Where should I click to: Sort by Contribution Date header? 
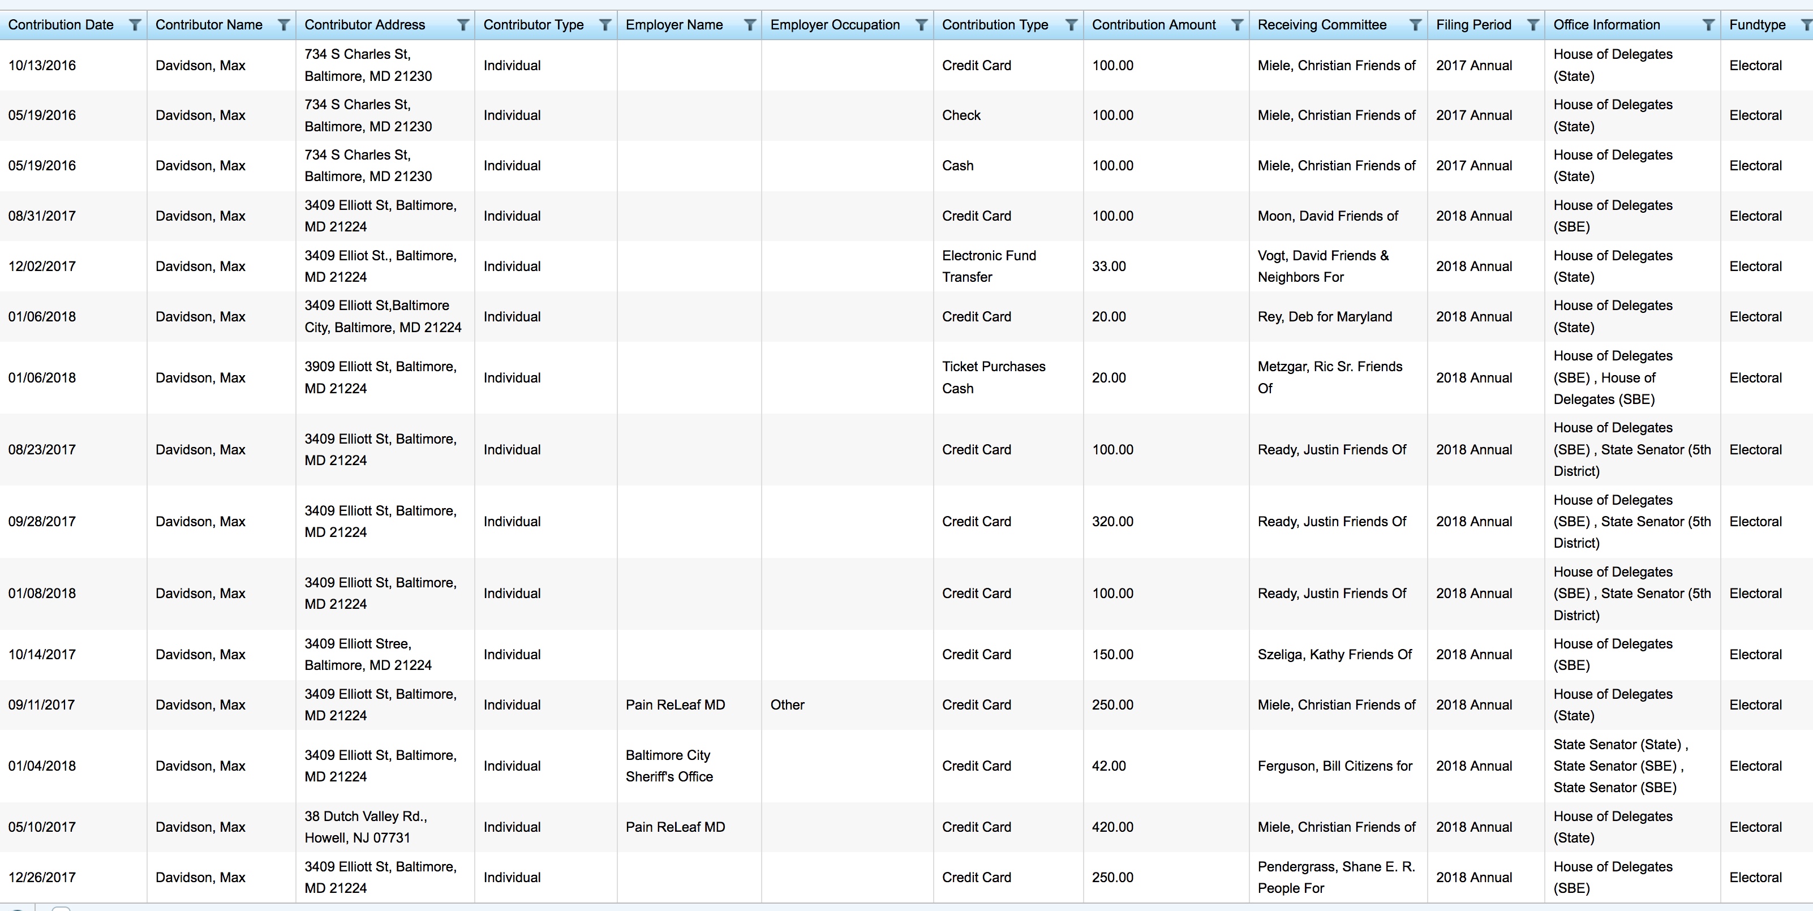click(x=61, y=25)
